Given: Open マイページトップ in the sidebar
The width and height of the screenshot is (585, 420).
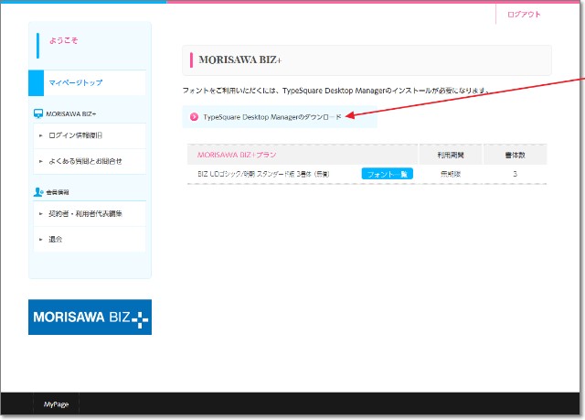Looking at the screenshot, I should tap(76, 83).
